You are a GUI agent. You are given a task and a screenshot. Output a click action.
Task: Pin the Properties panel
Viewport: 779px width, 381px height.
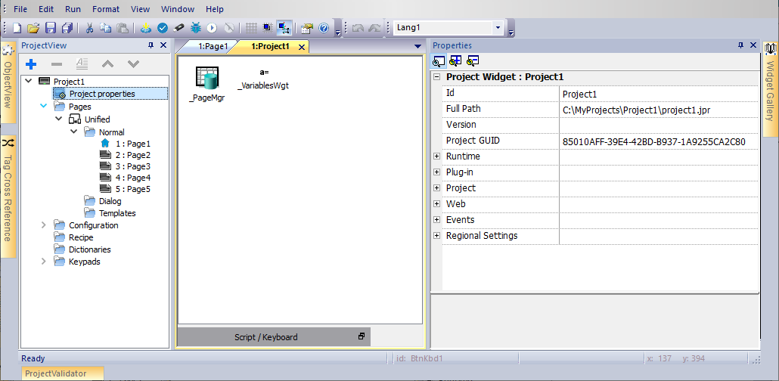pyautogui.click(x=740, y=45)
